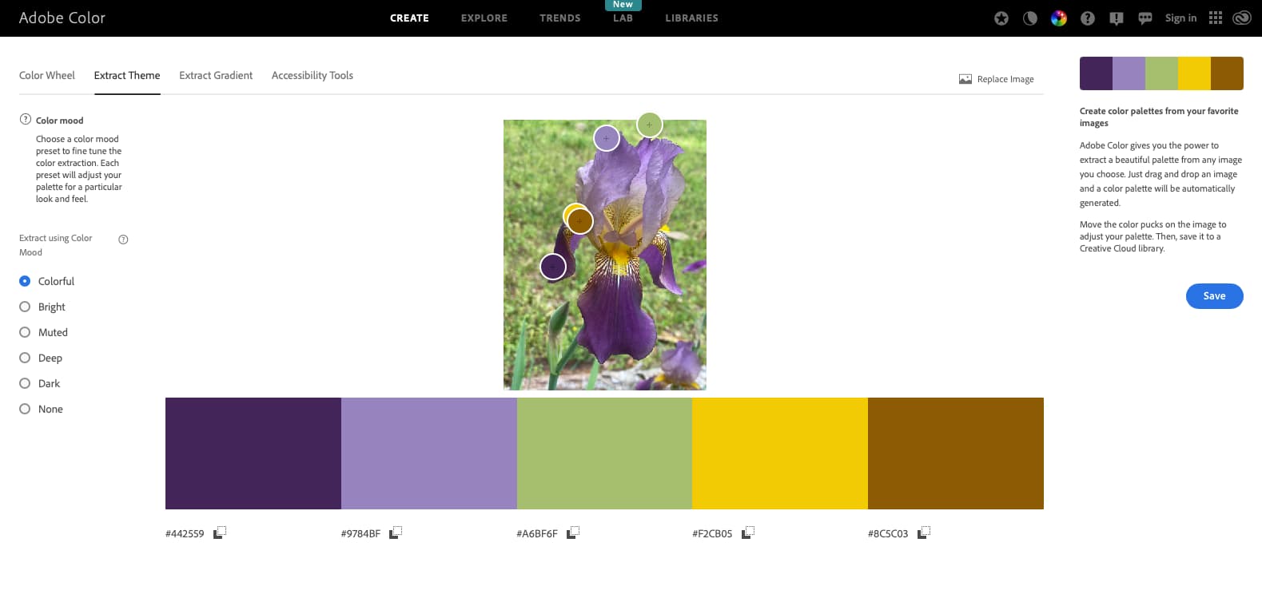Select the large yellow #F2CB05 swatch
Viewport: 1262px width, 598px height.
click(780, 453)
